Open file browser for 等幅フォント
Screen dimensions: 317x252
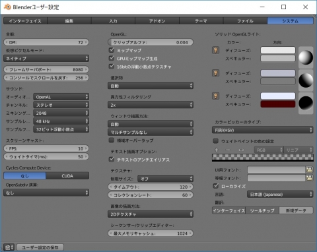coord(309,178)
